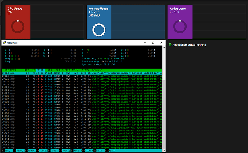Screen dimensions: 248x153
Task: Click the 0 / 100 active users value
Action: click(174, 12)
